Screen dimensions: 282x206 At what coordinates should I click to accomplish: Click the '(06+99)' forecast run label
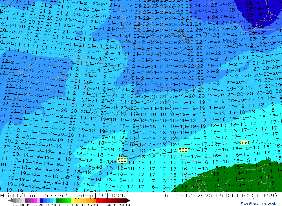tap(265, 195)
